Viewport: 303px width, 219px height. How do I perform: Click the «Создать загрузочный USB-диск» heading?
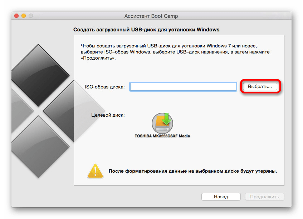coord(146,30)
